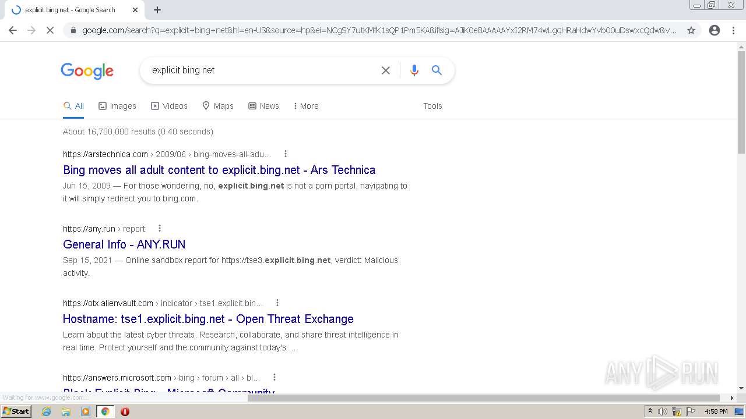Stop loading the page

50,30
